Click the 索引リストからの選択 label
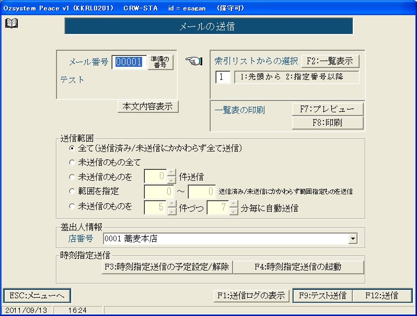 click(x=256, y=61)
